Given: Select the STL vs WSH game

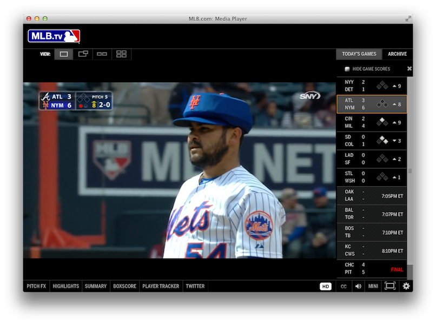Looking at the screenshot, I should click(x=372, y=177).
